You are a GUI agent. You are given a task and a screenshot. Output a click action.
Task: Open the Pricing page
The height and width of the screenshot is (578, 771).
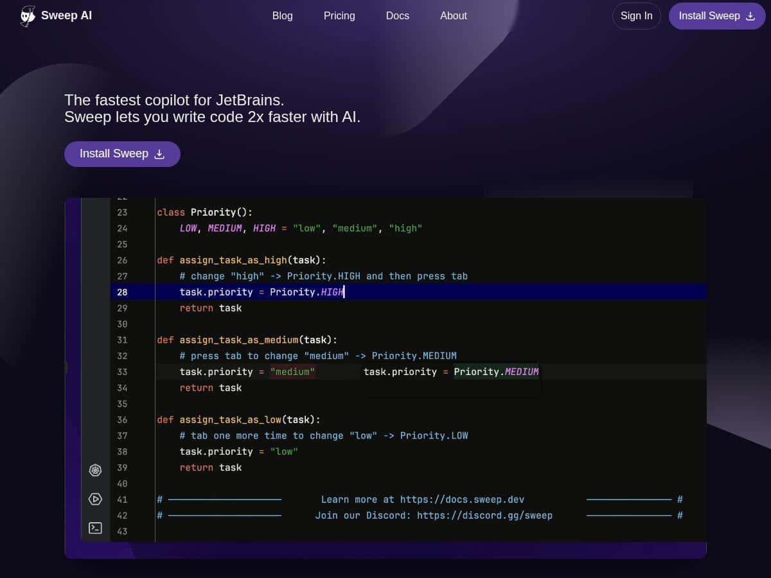pyautogui.click(x=339, y=15)
